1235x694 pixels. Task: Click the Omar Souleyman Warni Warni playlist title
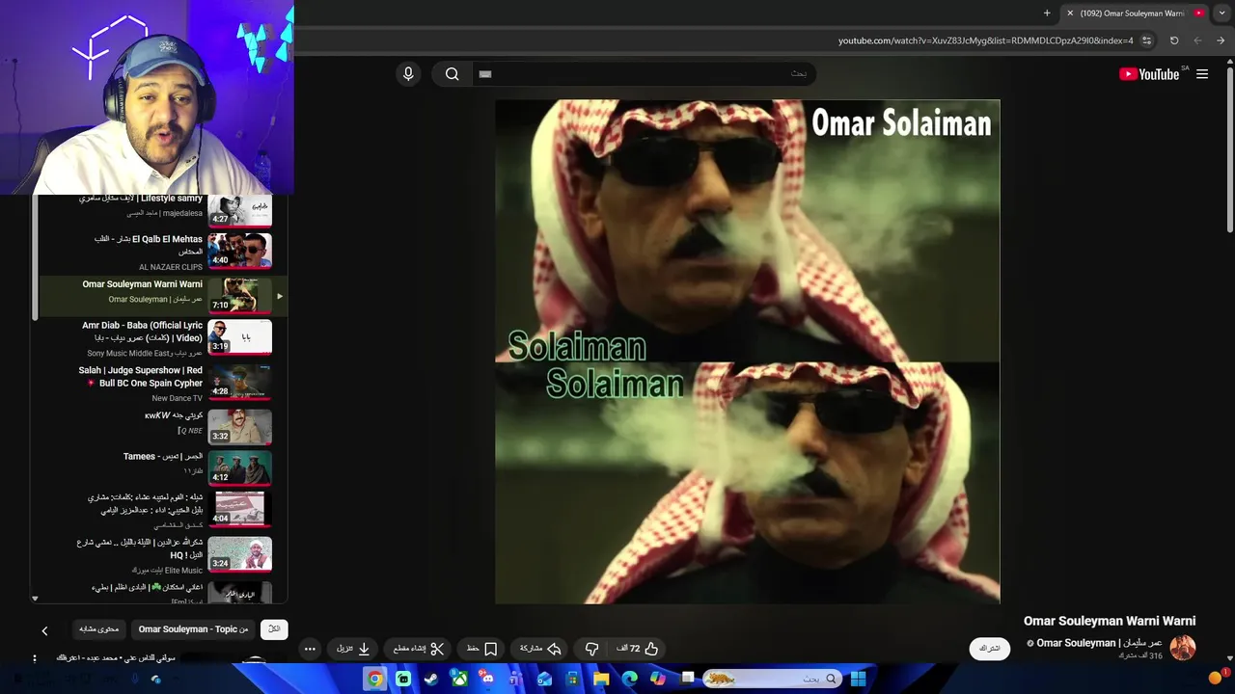(x=142, y=284)
